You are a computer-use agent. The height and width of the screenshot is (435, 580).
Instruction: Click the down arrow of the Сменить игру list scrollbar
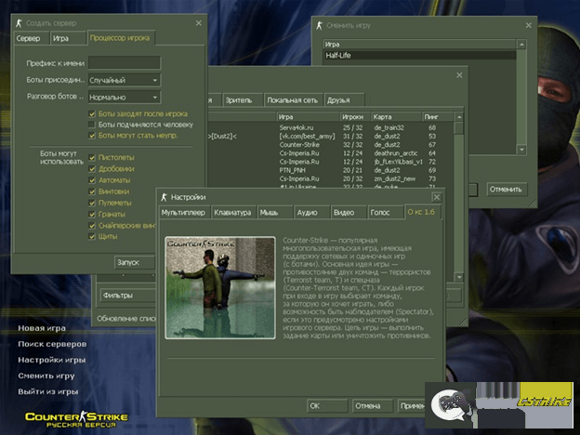521,150
